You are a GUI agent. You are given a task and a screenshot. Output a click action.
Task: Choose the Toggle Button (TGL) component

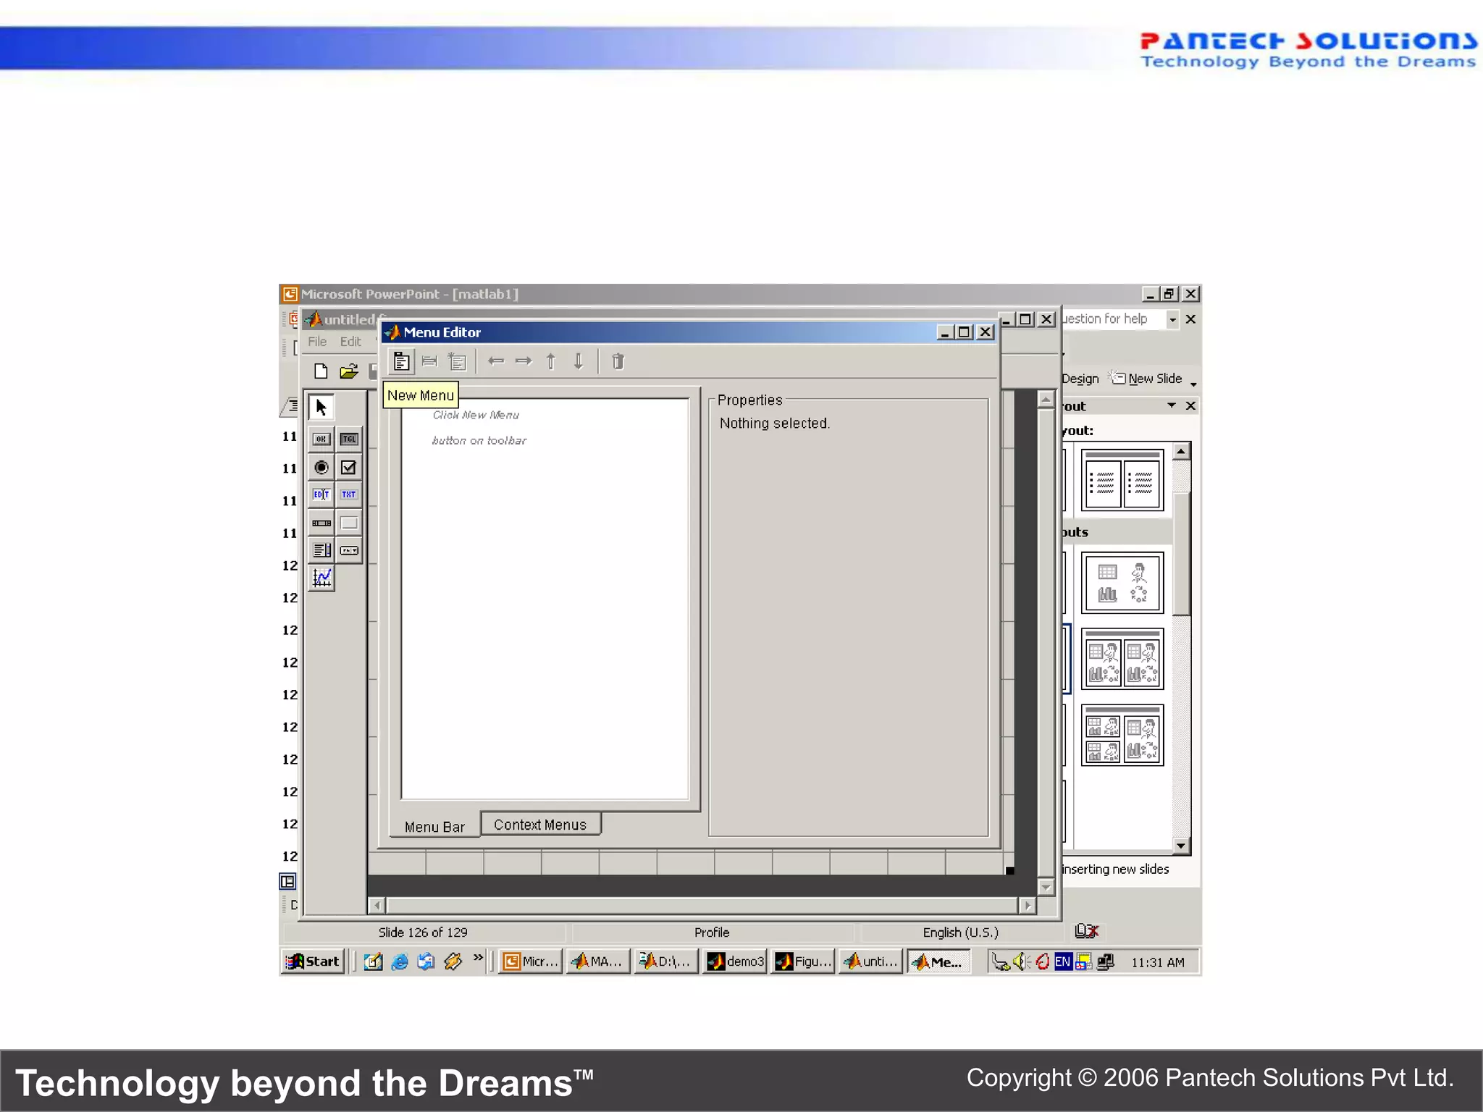point(349,439)
